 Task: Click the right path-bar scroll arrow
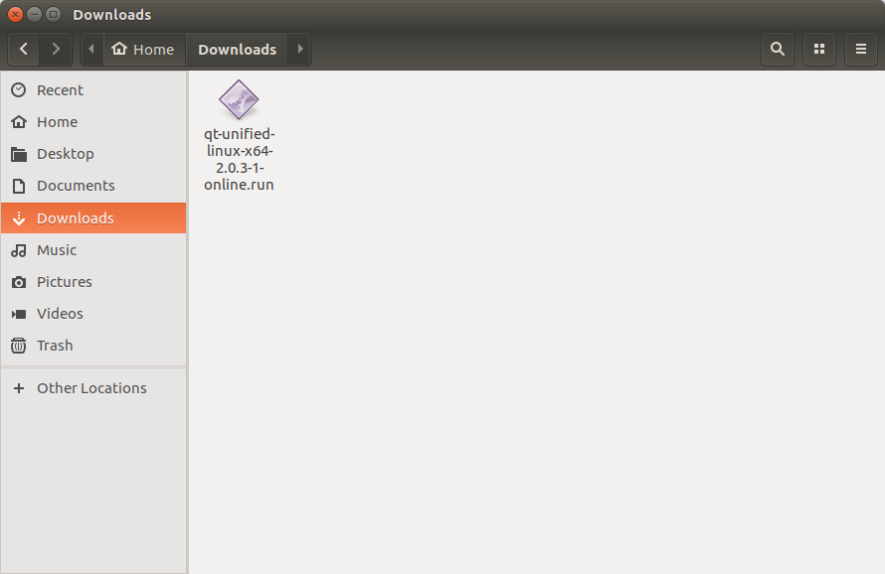coord(299,49)
